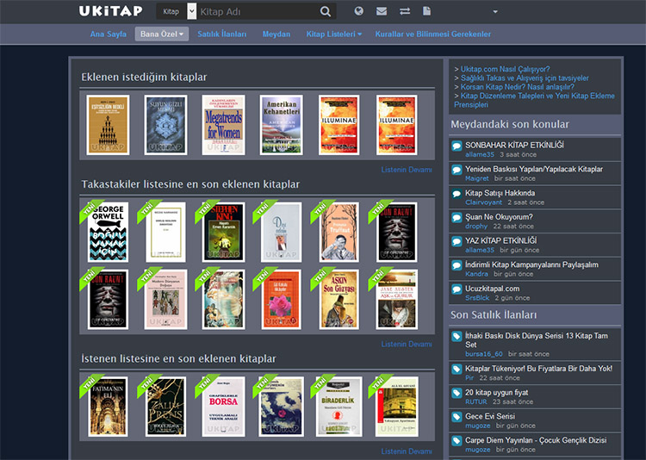The image size is (646, 460).
Task: Open the globe notifications icon
Action: tap(359, 11)
